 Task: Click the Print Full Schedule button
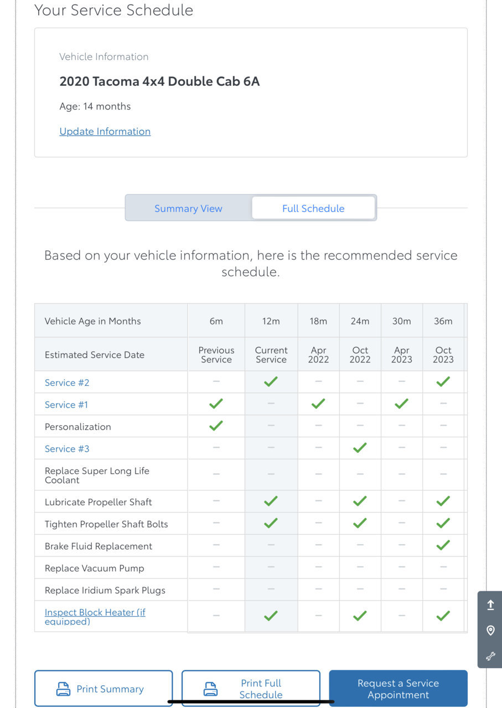click(x=251, y=689)
